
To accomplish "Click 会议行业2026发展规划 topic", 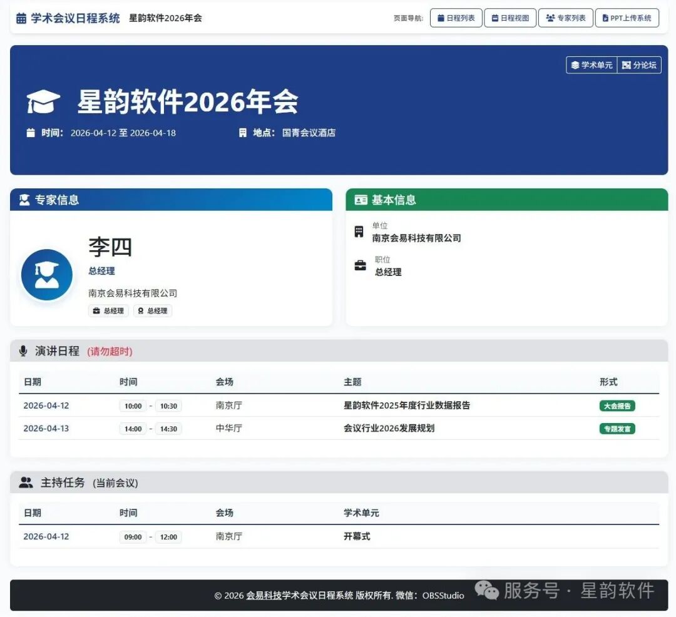I will (389, 428).
